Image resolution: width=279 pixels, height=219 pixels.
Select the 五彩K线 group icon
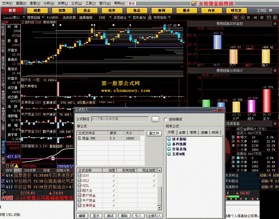(x=169, y=154)
